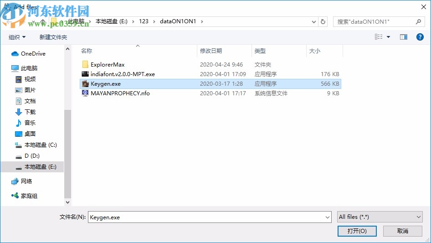Open the 下载 folder in the sidebar
Image resolution: width=431 pixels, height=243 pixels.
(30, 112)
